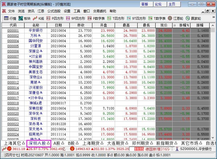
Task: Switch to the A股 market tab
Action: click(59, 143)
